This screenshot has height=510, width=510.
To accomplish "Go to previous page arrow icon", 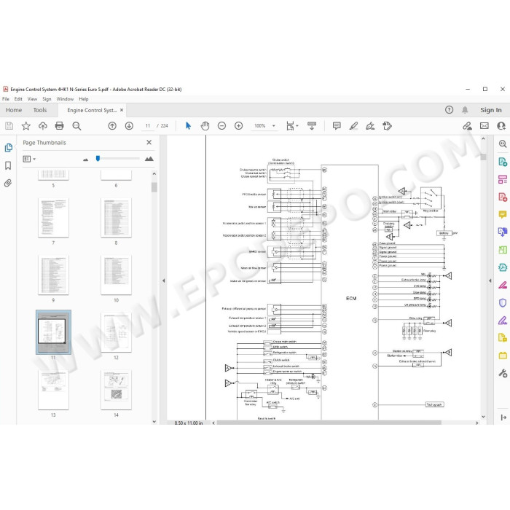I will (112, 126).
